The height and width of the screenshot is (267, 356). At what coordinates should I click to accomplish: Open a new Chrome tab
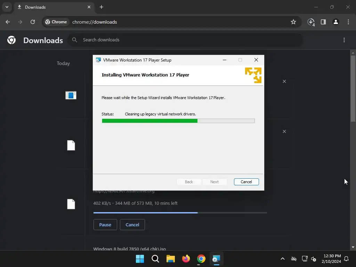[x=102, y=7]
